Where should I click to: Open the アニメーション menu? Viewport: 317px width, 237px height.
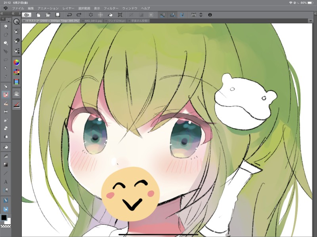coord(48,8)
